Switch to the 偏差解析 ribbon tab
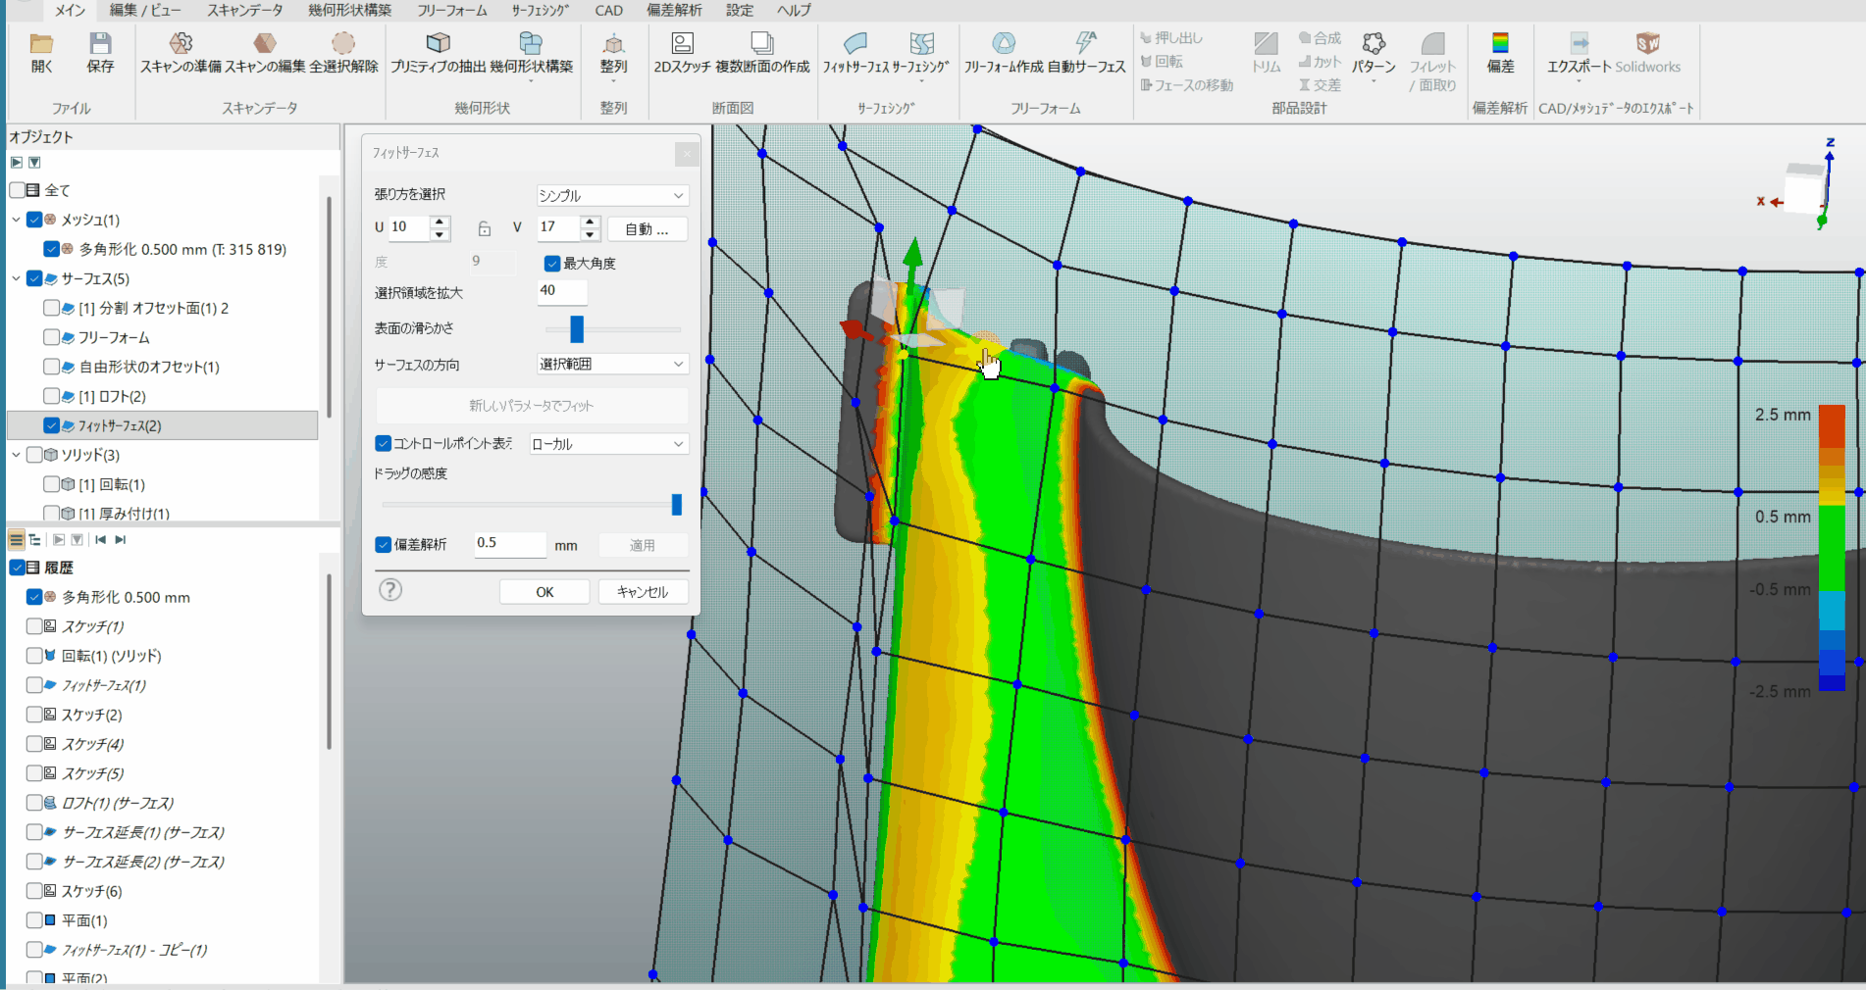1866x990 pixels. coord(674,10)
